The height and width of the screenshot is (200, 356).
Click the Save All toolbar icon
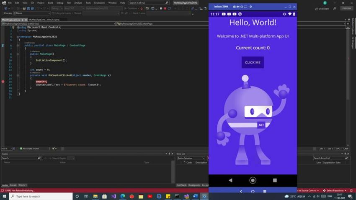pos(32,8)
